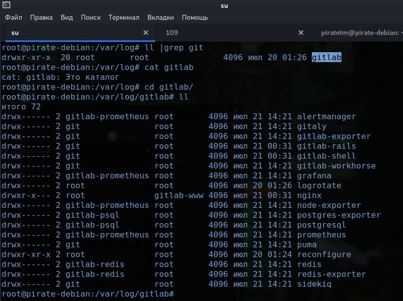Click the logrotate directory entry

click(319, 186)
